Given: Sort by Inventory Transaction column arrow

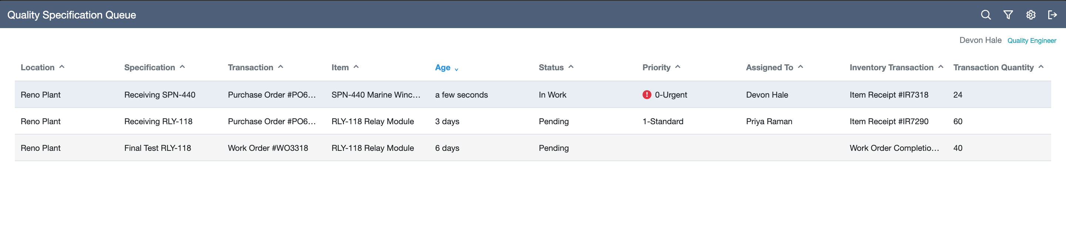Looking at the screenshot, I should [941, 67].
